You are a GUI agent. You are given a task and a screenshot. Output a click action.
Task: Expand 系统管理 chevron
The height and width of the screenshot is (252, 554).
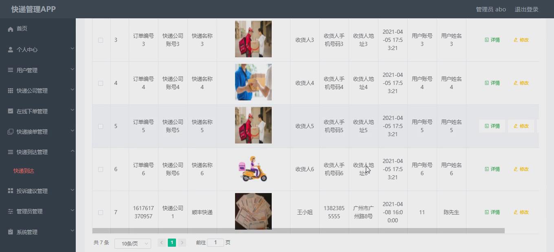73,231
